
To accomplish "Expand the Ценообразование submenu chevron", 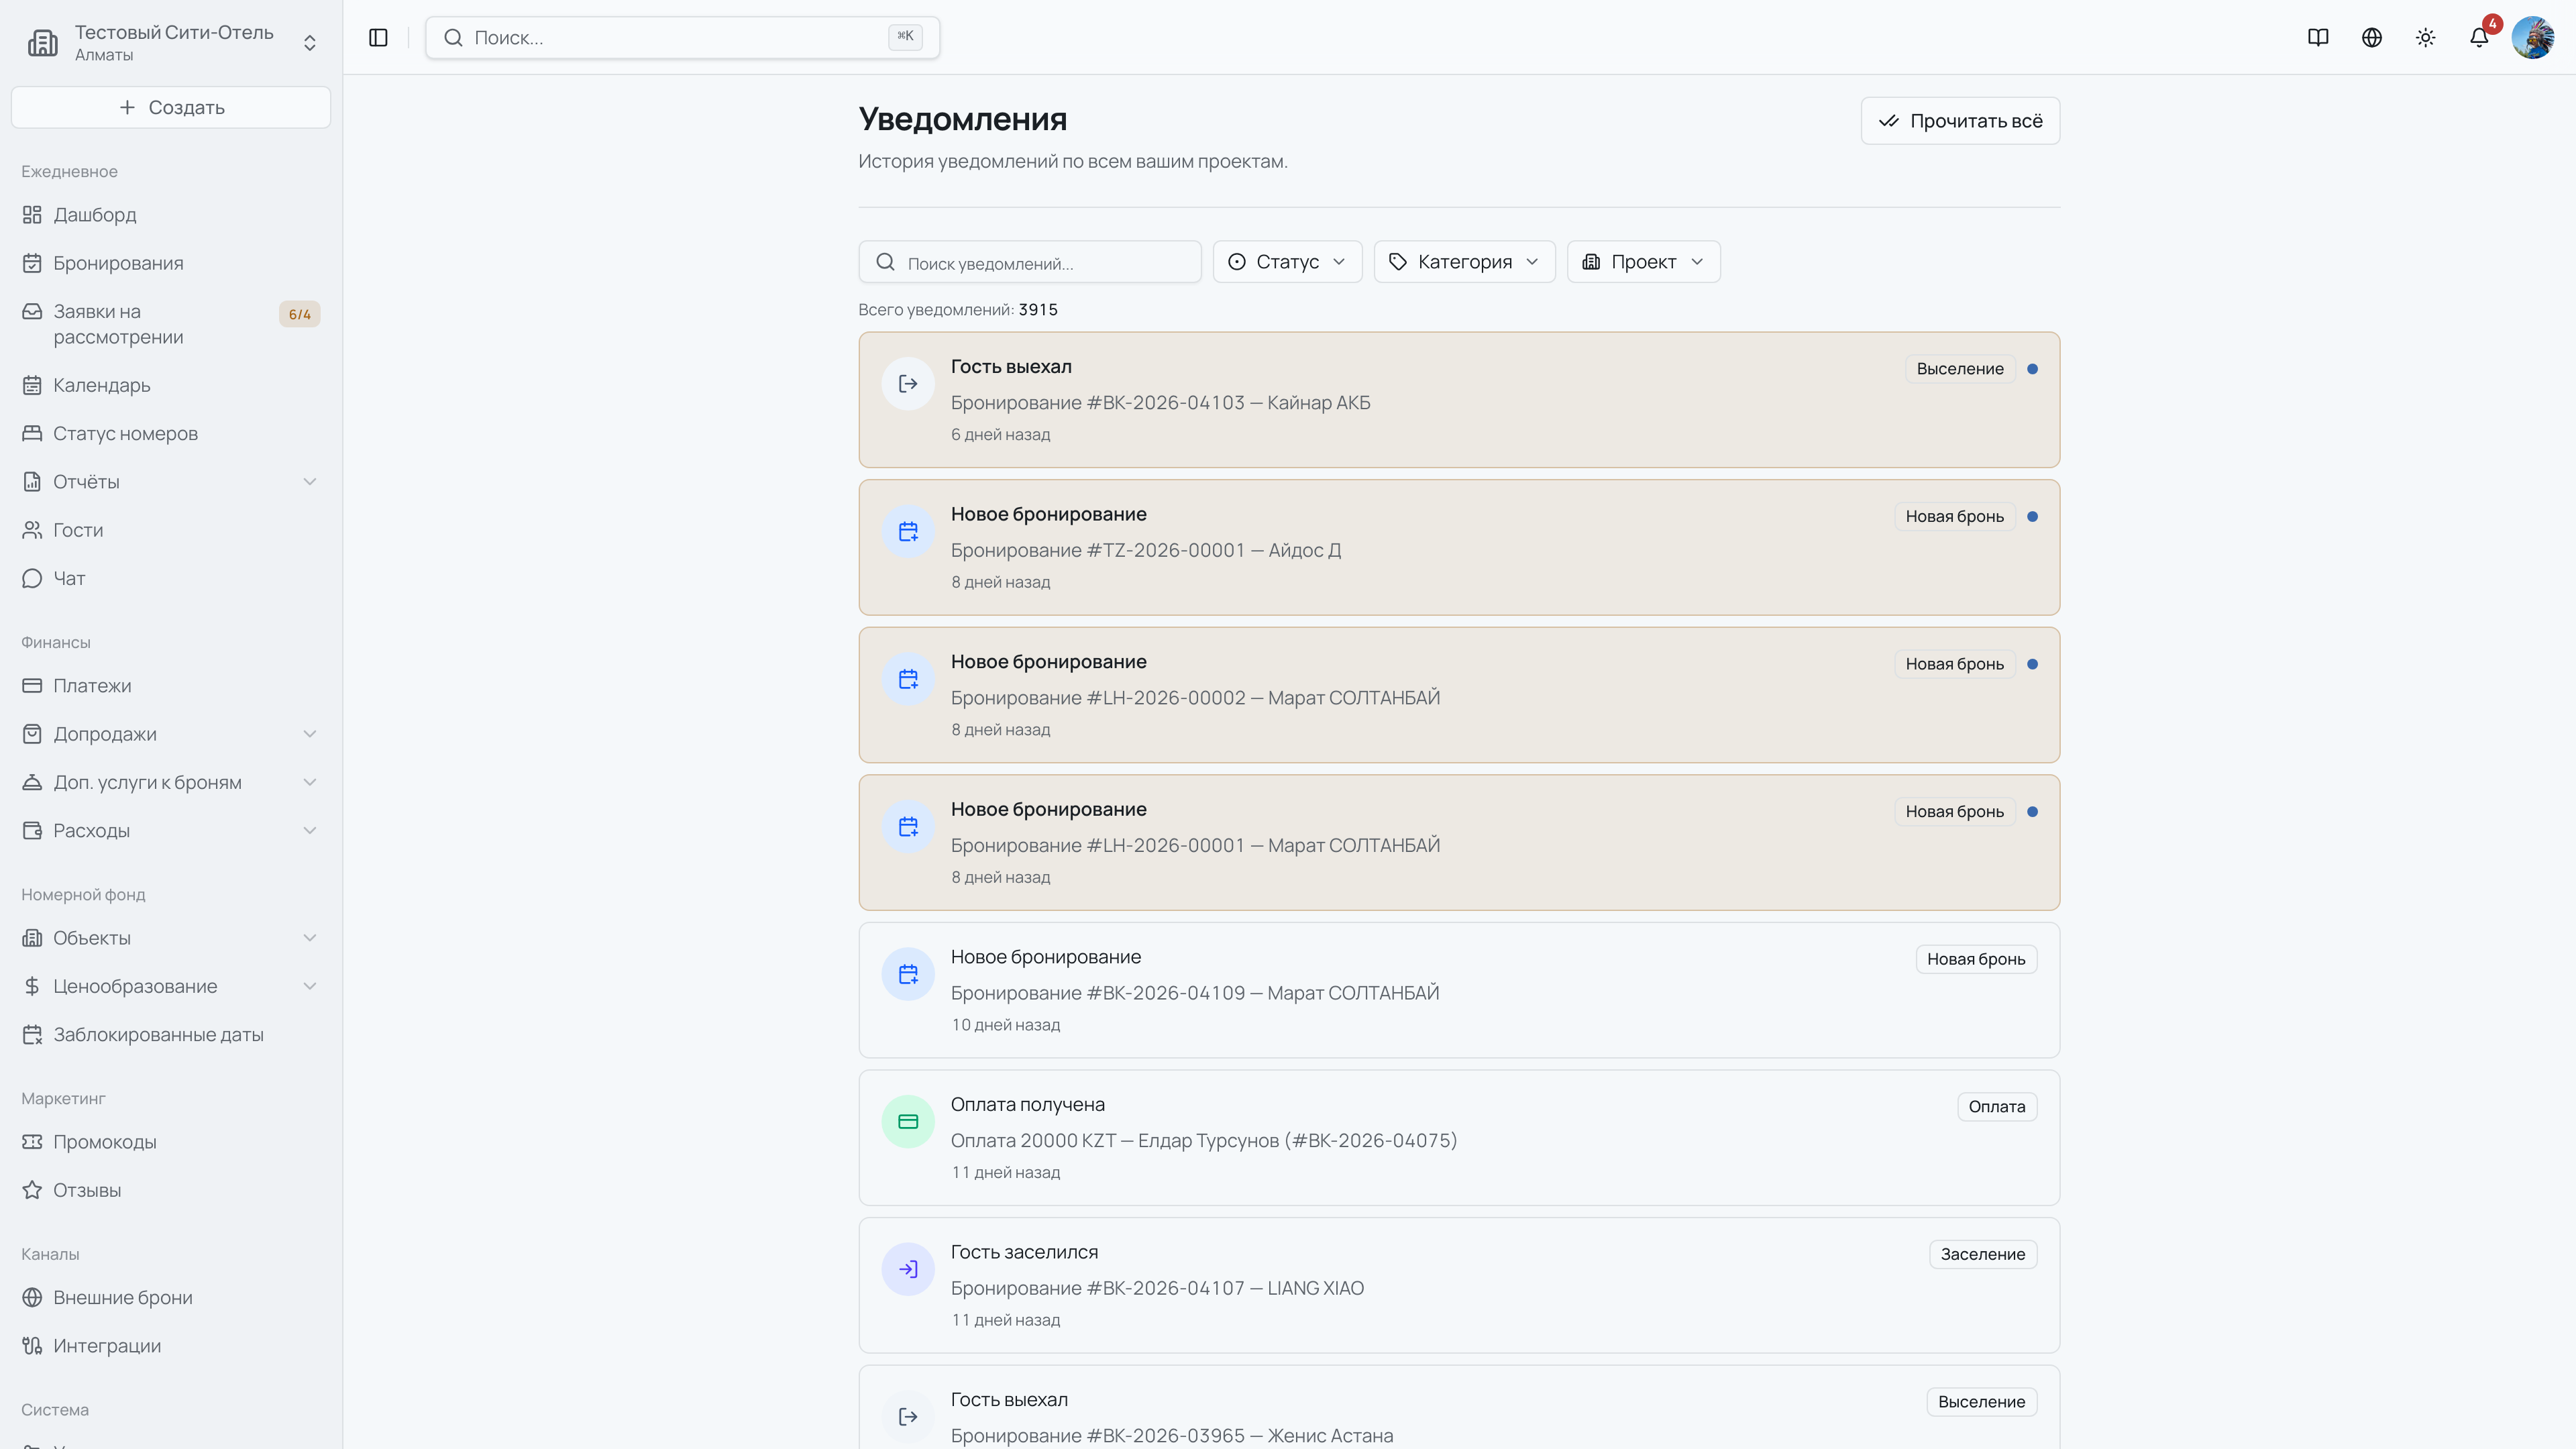I will tap(310, 986).
